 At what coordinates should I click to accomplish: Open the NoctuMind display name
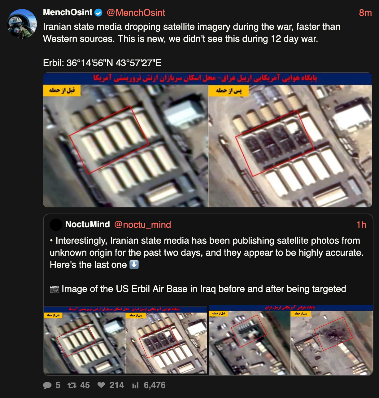88,224
